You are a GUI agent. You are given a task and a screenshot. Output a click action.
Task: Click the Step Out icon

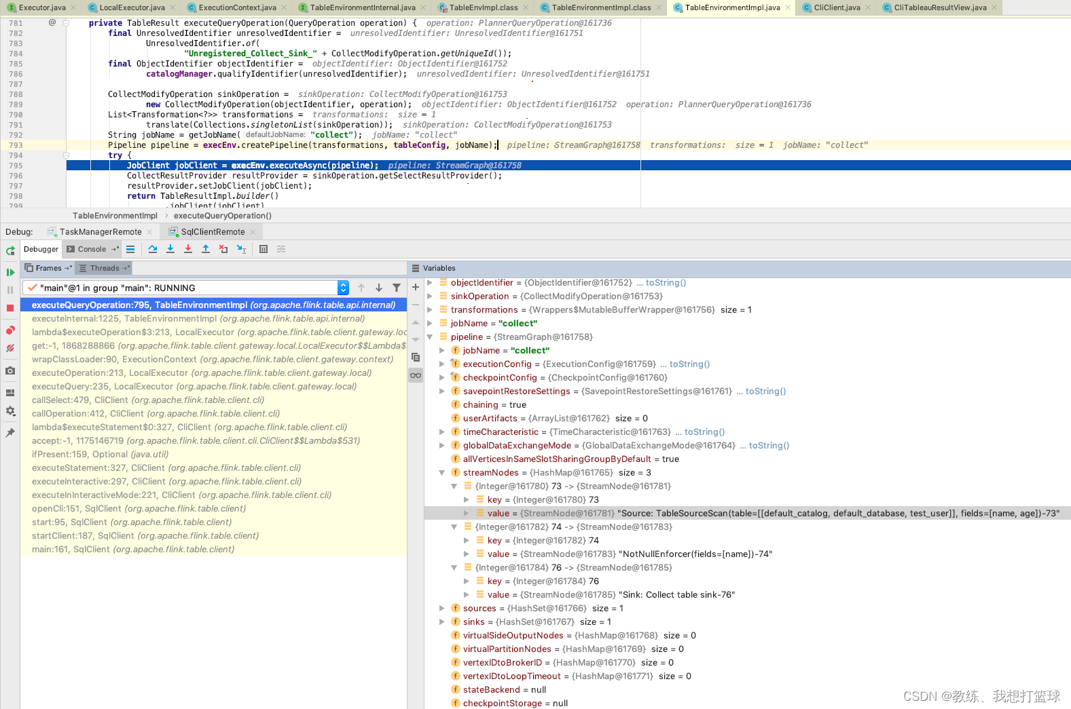206,249
